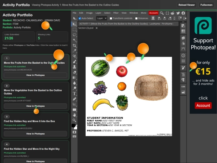This screenshot has height=163, width=217.
Task: Click View in Photopea for activity 1
Action: tap(35, 75)
